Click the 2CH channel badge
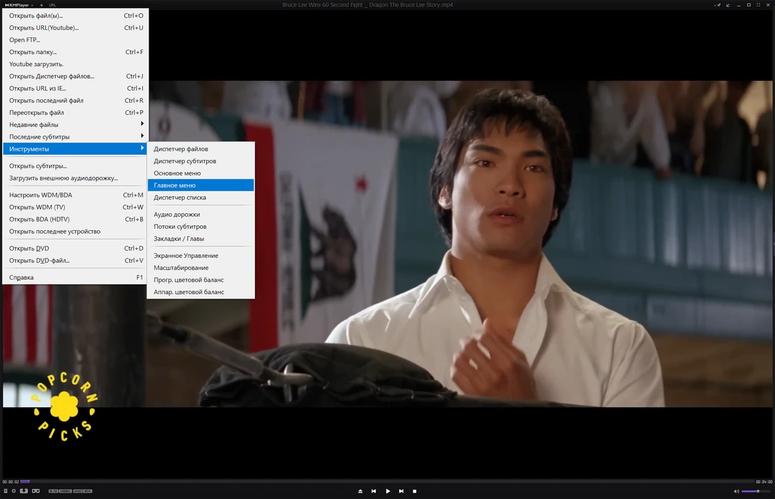This screenshot has height=499, width=775. pyautogui.click(x=88, y=491)
